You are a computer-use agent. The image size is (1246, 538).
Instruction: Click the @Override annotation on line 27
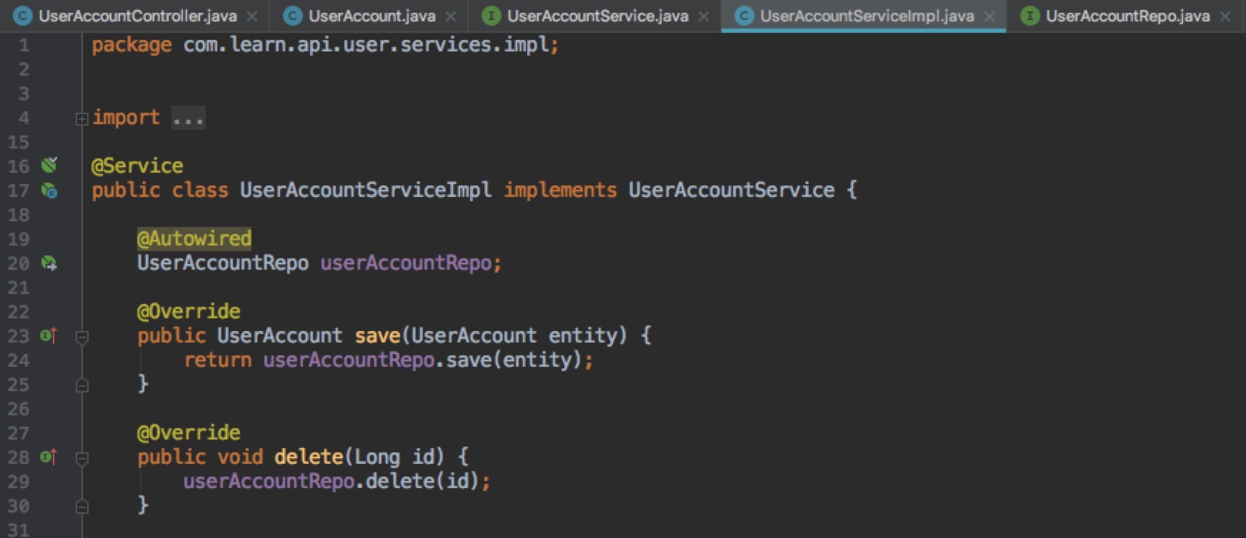click(x=189, y=433)
